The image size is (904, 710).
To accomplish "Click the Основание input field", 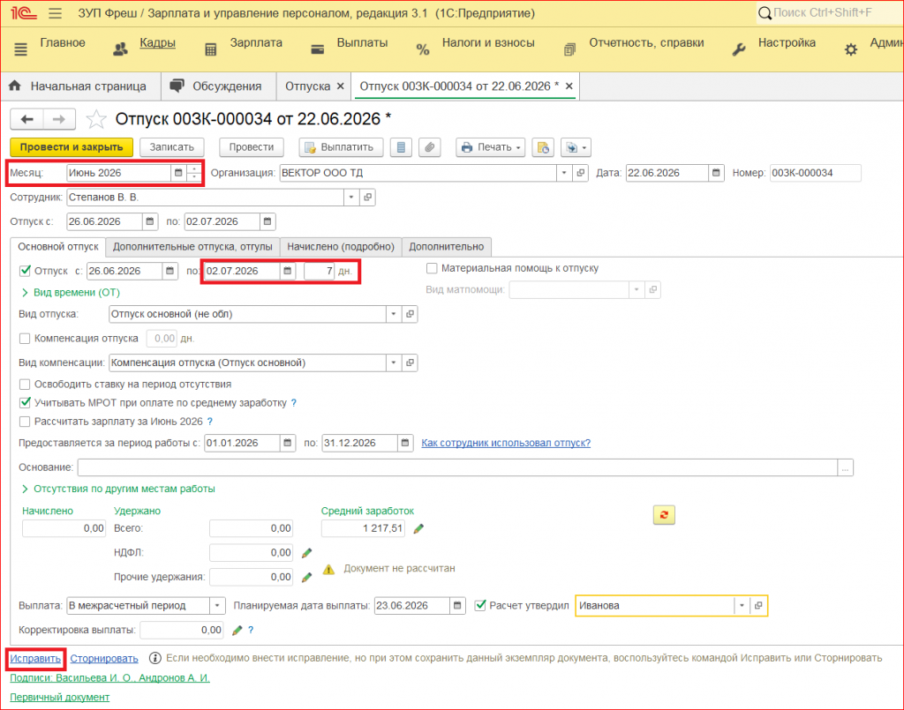I will point(457,467).
